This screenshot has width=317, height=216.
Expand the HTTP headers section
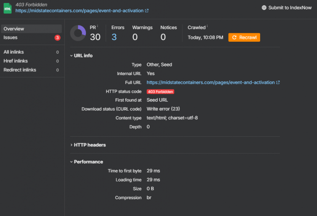(x=88, y=145)
